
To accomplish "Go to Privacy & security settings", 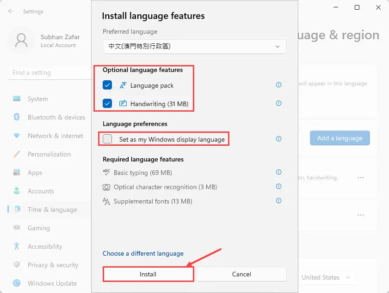I will [49, 265].
